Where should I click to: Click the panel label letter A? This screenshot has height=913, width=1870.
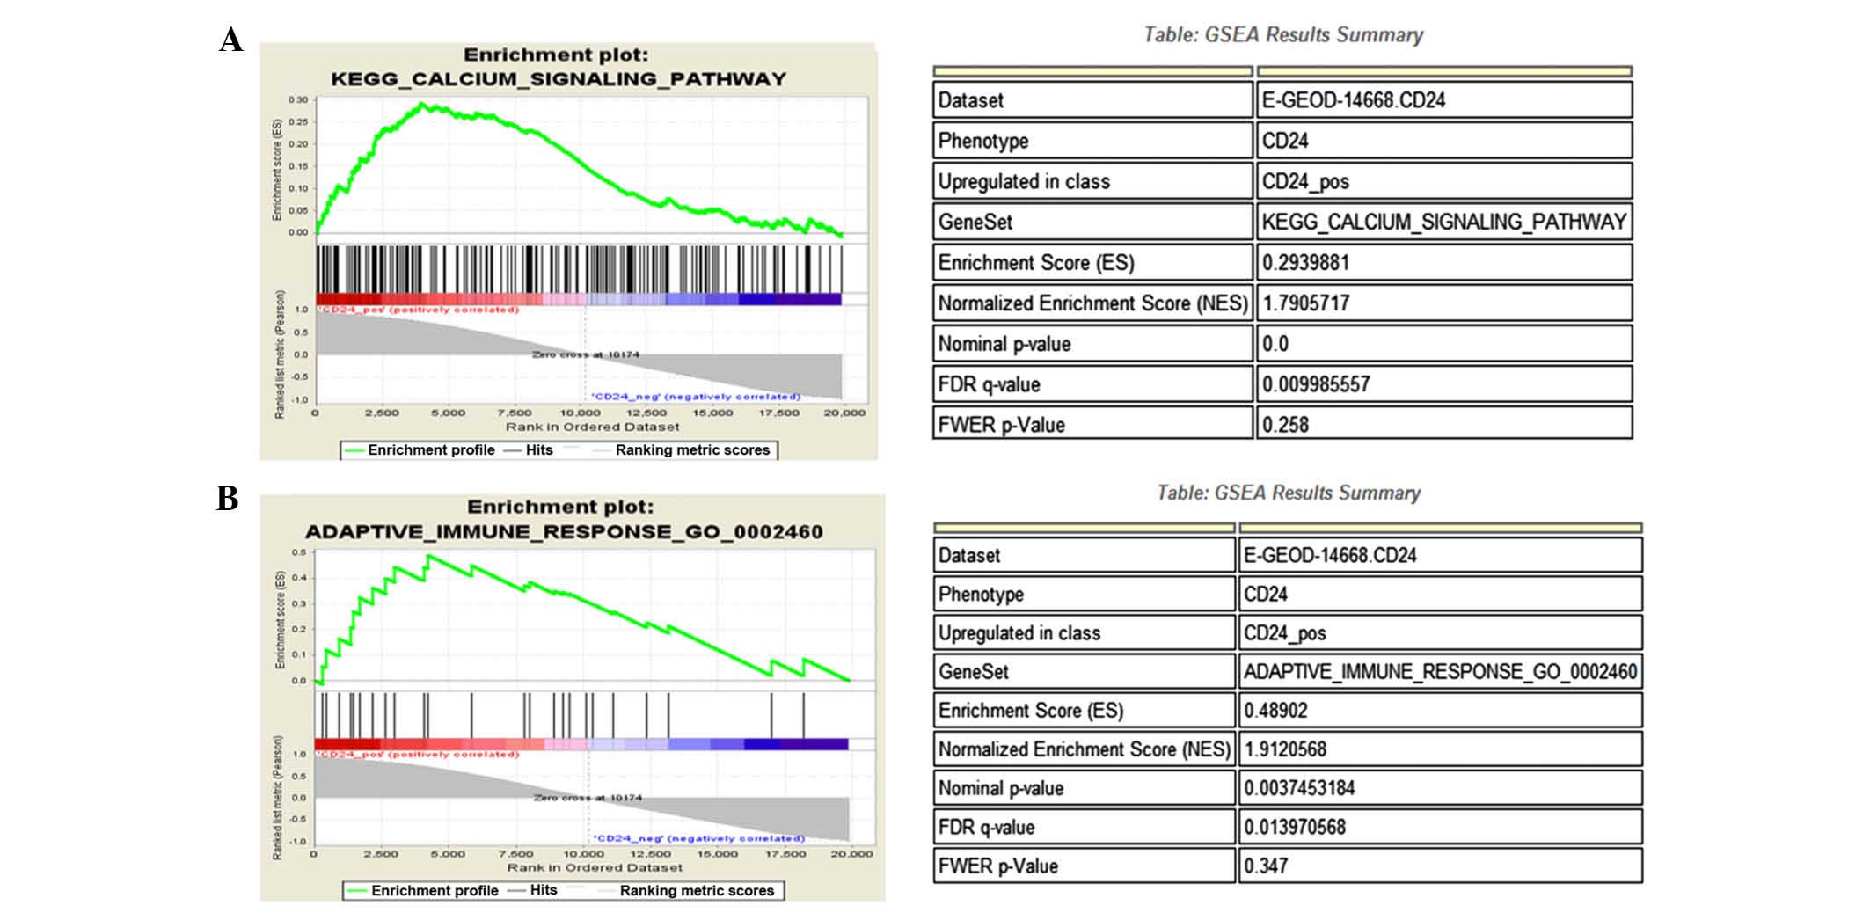click(230, 40)
